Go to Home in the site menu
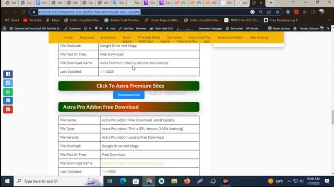 (68, 37)
